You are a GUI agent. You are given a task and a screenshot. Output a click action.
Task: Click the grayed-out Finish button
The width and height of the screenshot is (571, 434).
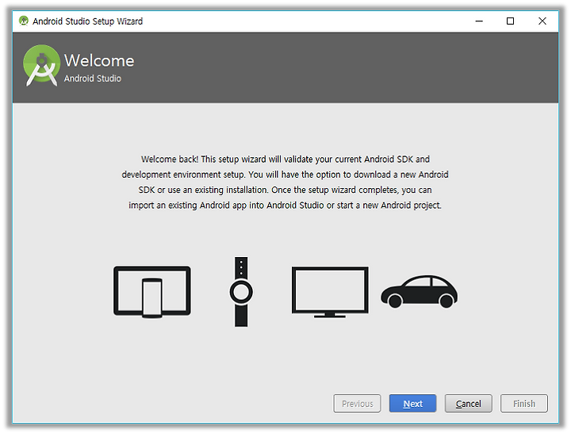524,403
